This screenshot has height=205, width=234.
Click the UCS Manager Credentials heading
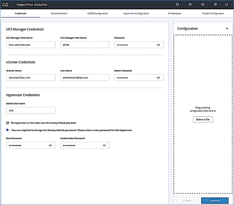(25, 29)
